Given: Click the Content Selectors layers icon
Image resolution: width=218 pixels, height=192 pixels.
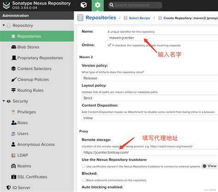Looking at the screenshot, I should pyautogui.click(x=13, y=68).
